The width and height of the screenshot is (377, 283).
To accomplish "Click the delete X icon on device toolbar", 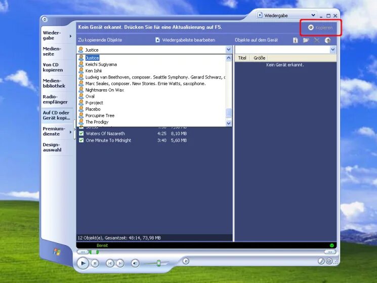I will tap(317, 40).
